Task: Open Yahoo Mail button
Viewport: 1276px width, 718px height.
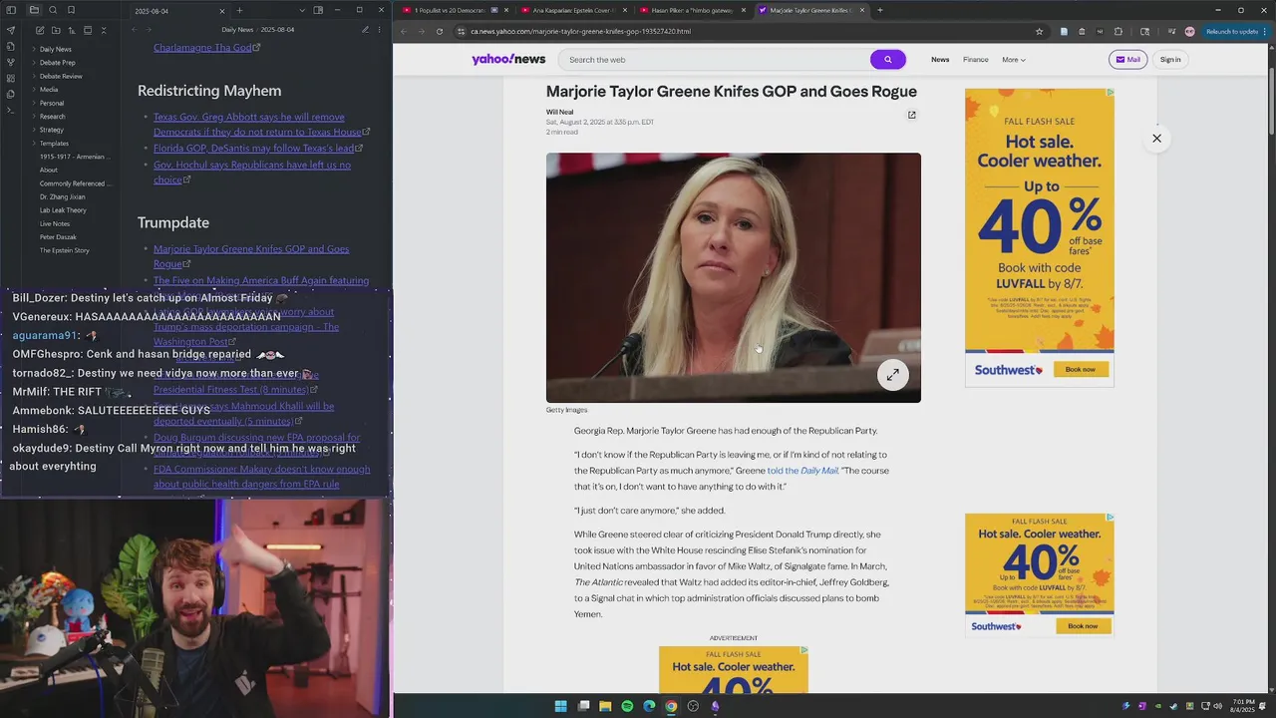Action: pos(1128,60)
